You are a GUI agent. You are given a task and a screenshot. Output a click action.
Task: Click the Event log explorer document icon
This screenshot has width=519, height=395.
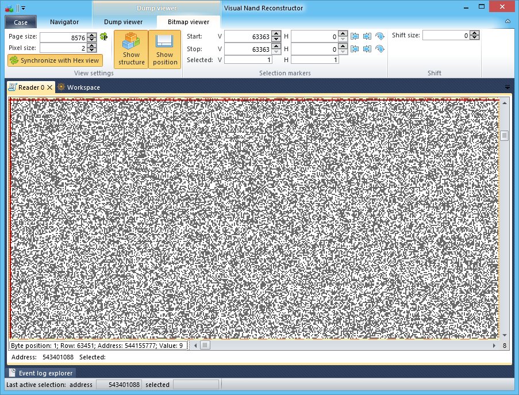(x=12, y=373)
